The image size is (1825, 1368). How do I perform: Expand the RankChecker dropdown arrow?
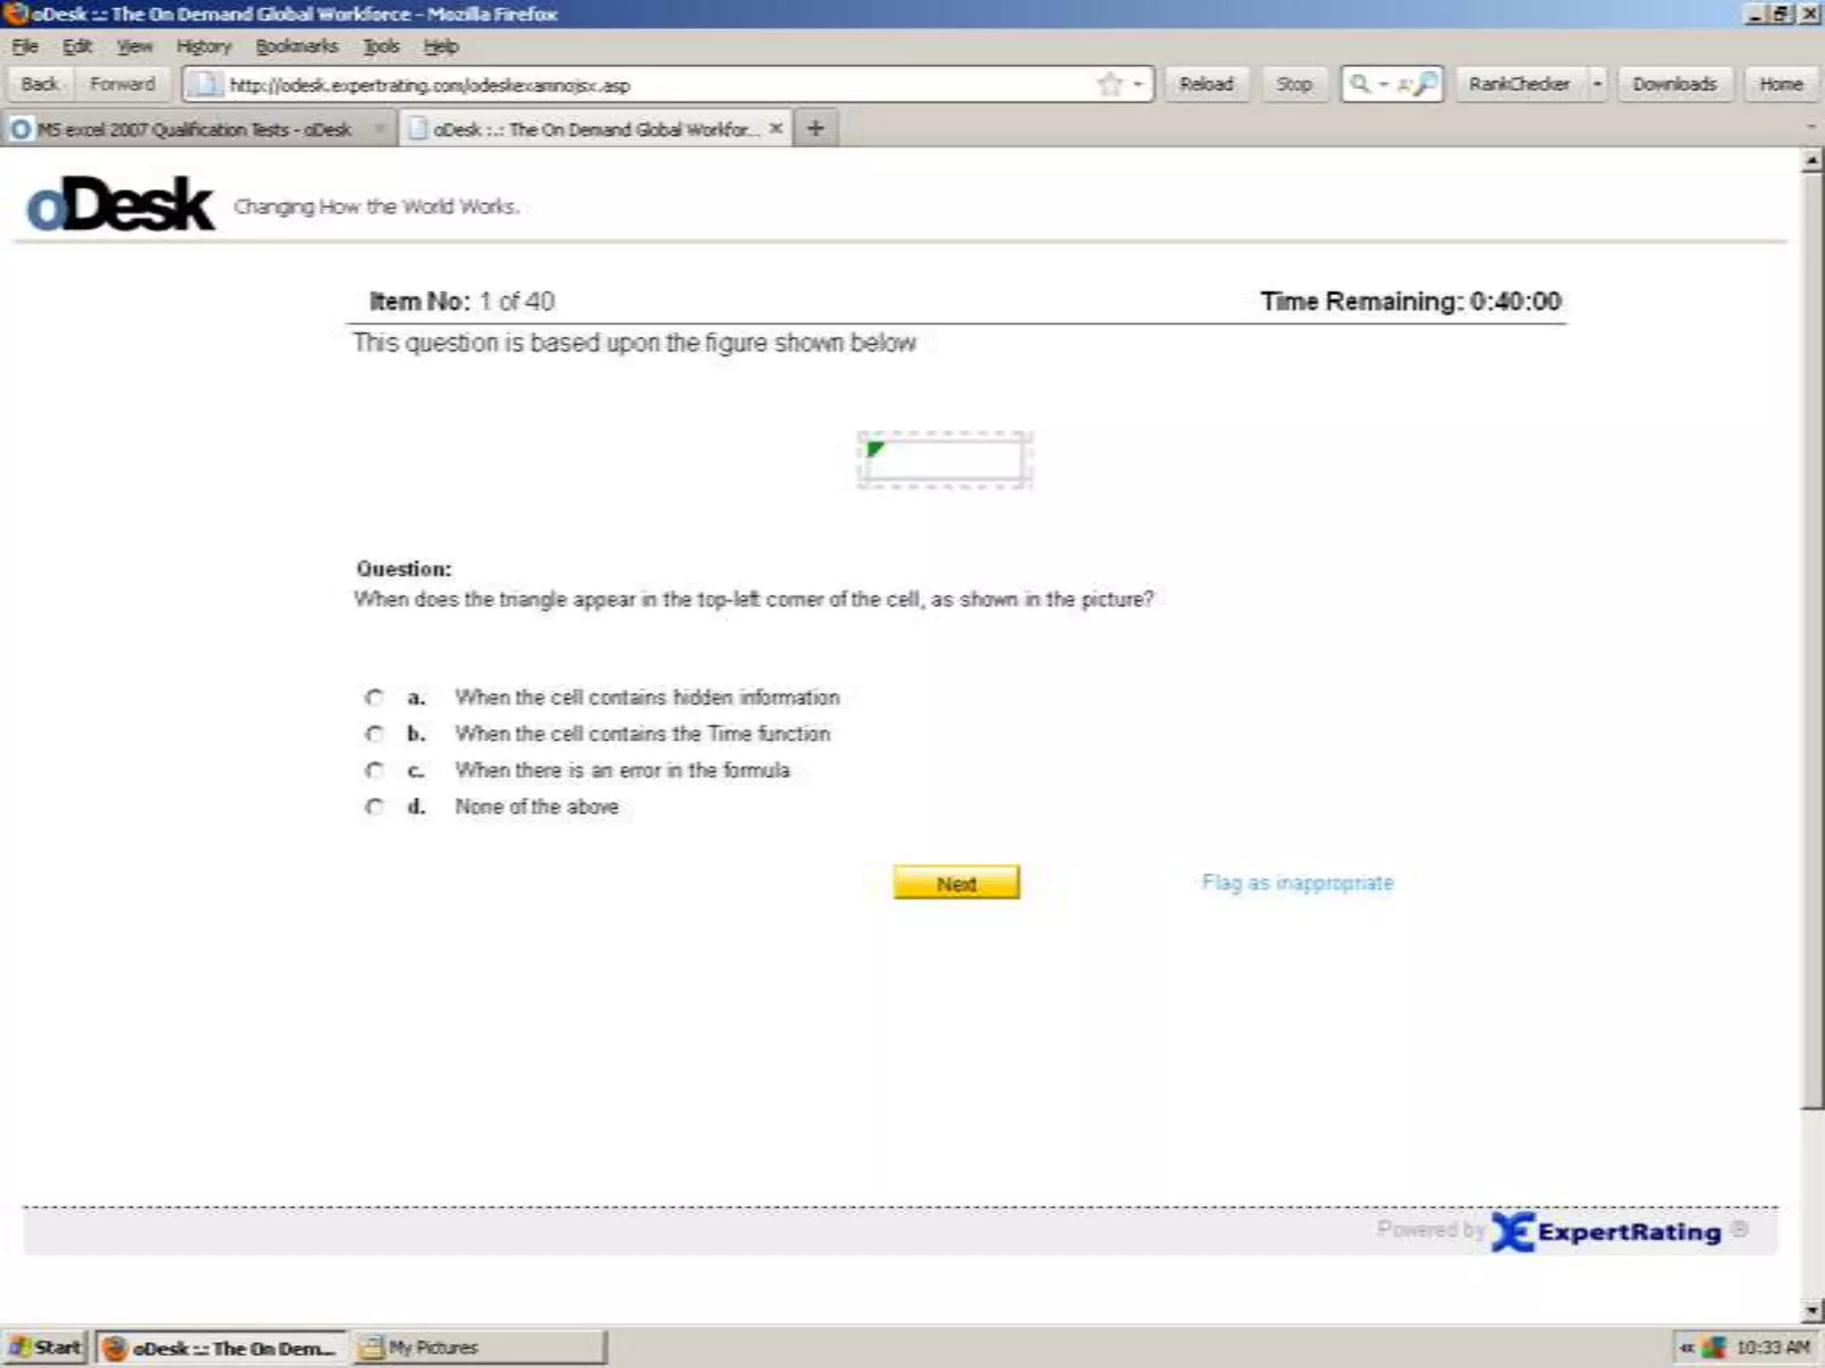[1597, 85]
